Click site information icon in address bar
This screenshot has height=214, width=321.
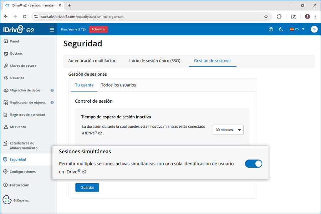tap(36, 17)
